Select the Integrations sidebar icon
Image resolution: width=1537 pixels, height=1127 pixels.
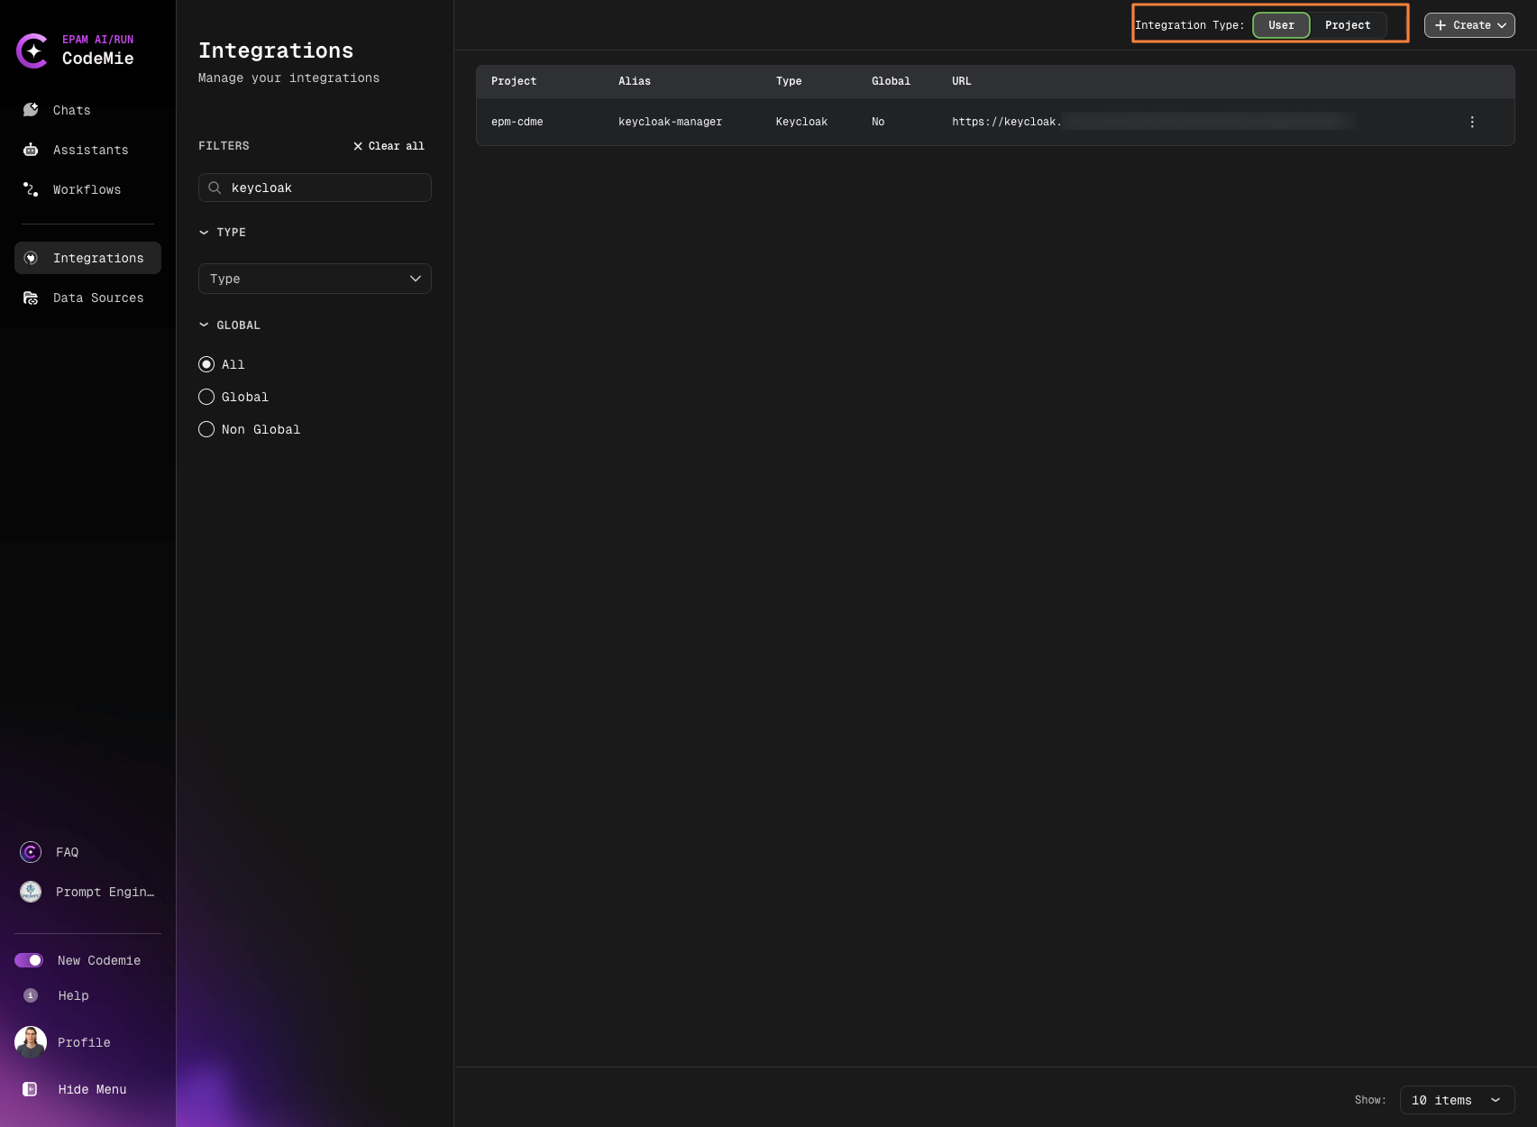pyautogui.click(x=30, y=258)
